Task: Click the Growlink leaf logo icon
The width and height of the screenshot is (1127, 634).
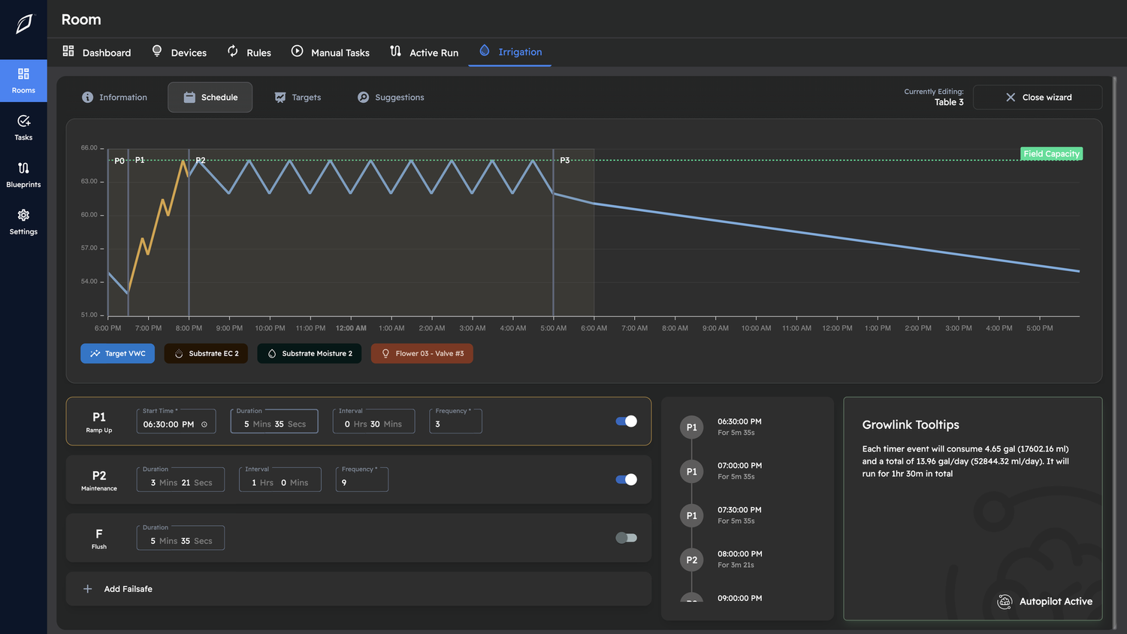Action: (24, 24)
